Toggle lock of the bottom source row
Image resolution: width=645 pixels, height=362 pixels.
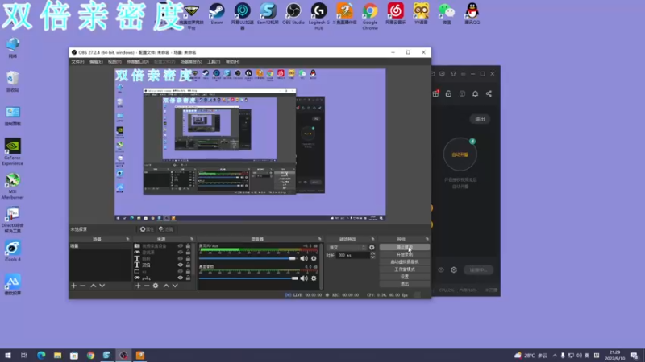coord(188,278)
